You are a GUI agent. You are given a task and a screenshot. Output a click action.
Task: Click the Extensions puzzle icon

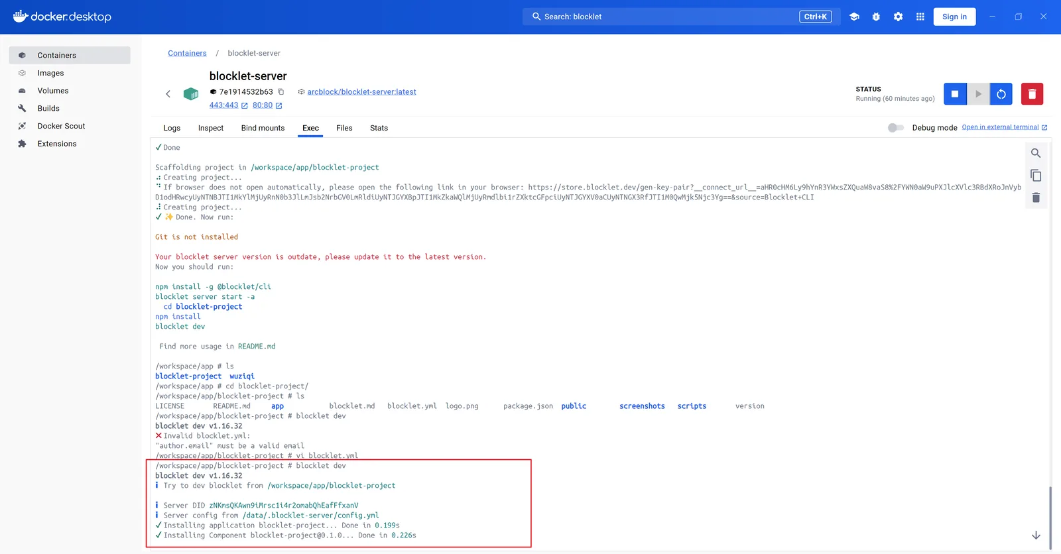(22, 144)
